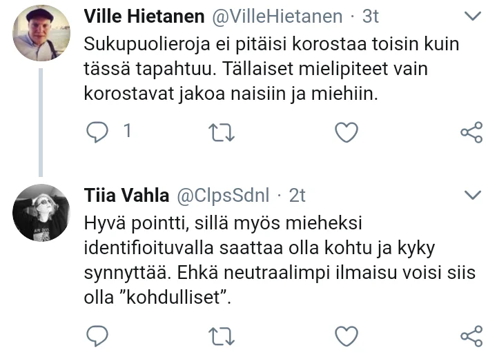Like Tiia Vahla's tweet with heart icon

pos(346,335)
